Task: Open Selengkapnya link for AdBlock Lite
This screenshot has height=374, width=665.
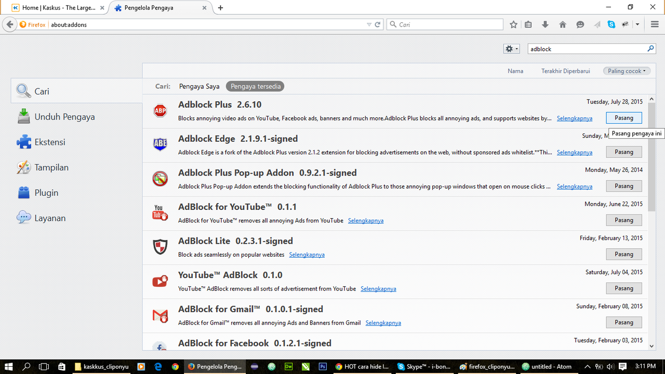Action: point(307,255)
